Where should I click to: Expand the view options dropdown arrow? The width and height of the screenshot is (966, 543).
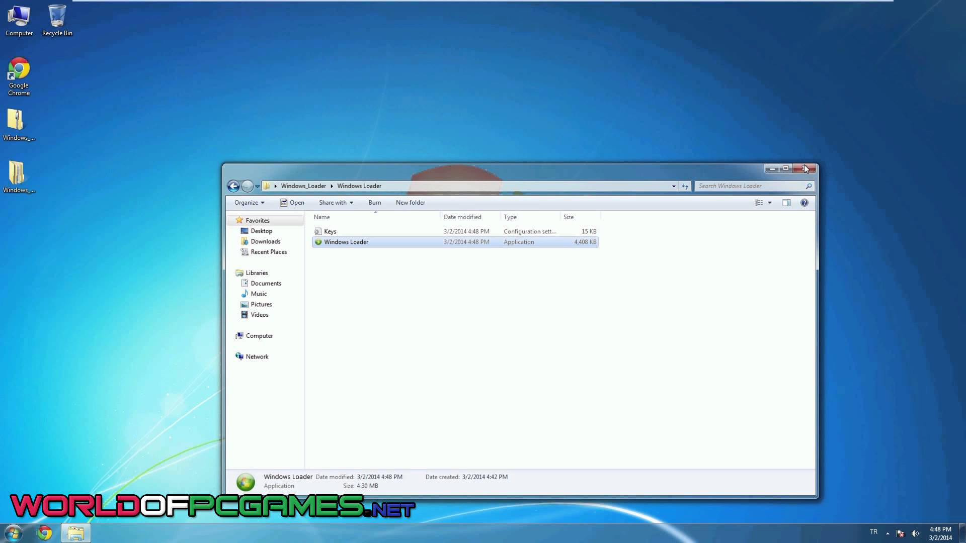coord(770,203)
